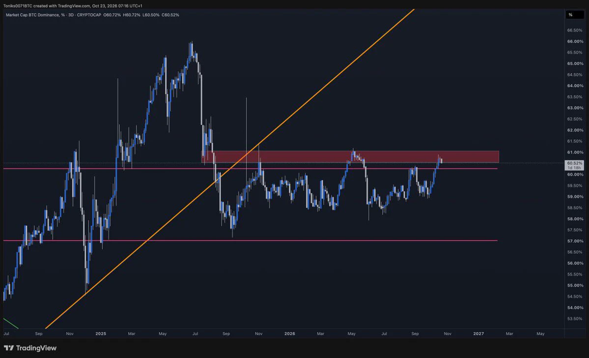Select the red resistance zone rectangle

[x=350, y=156]
